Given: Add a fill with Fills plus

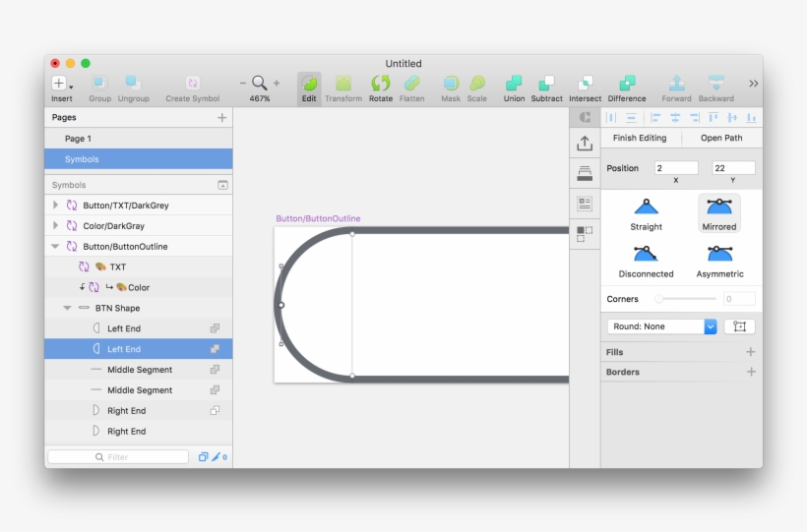Looking at the screenshot, I should click(x=750, y=352).
